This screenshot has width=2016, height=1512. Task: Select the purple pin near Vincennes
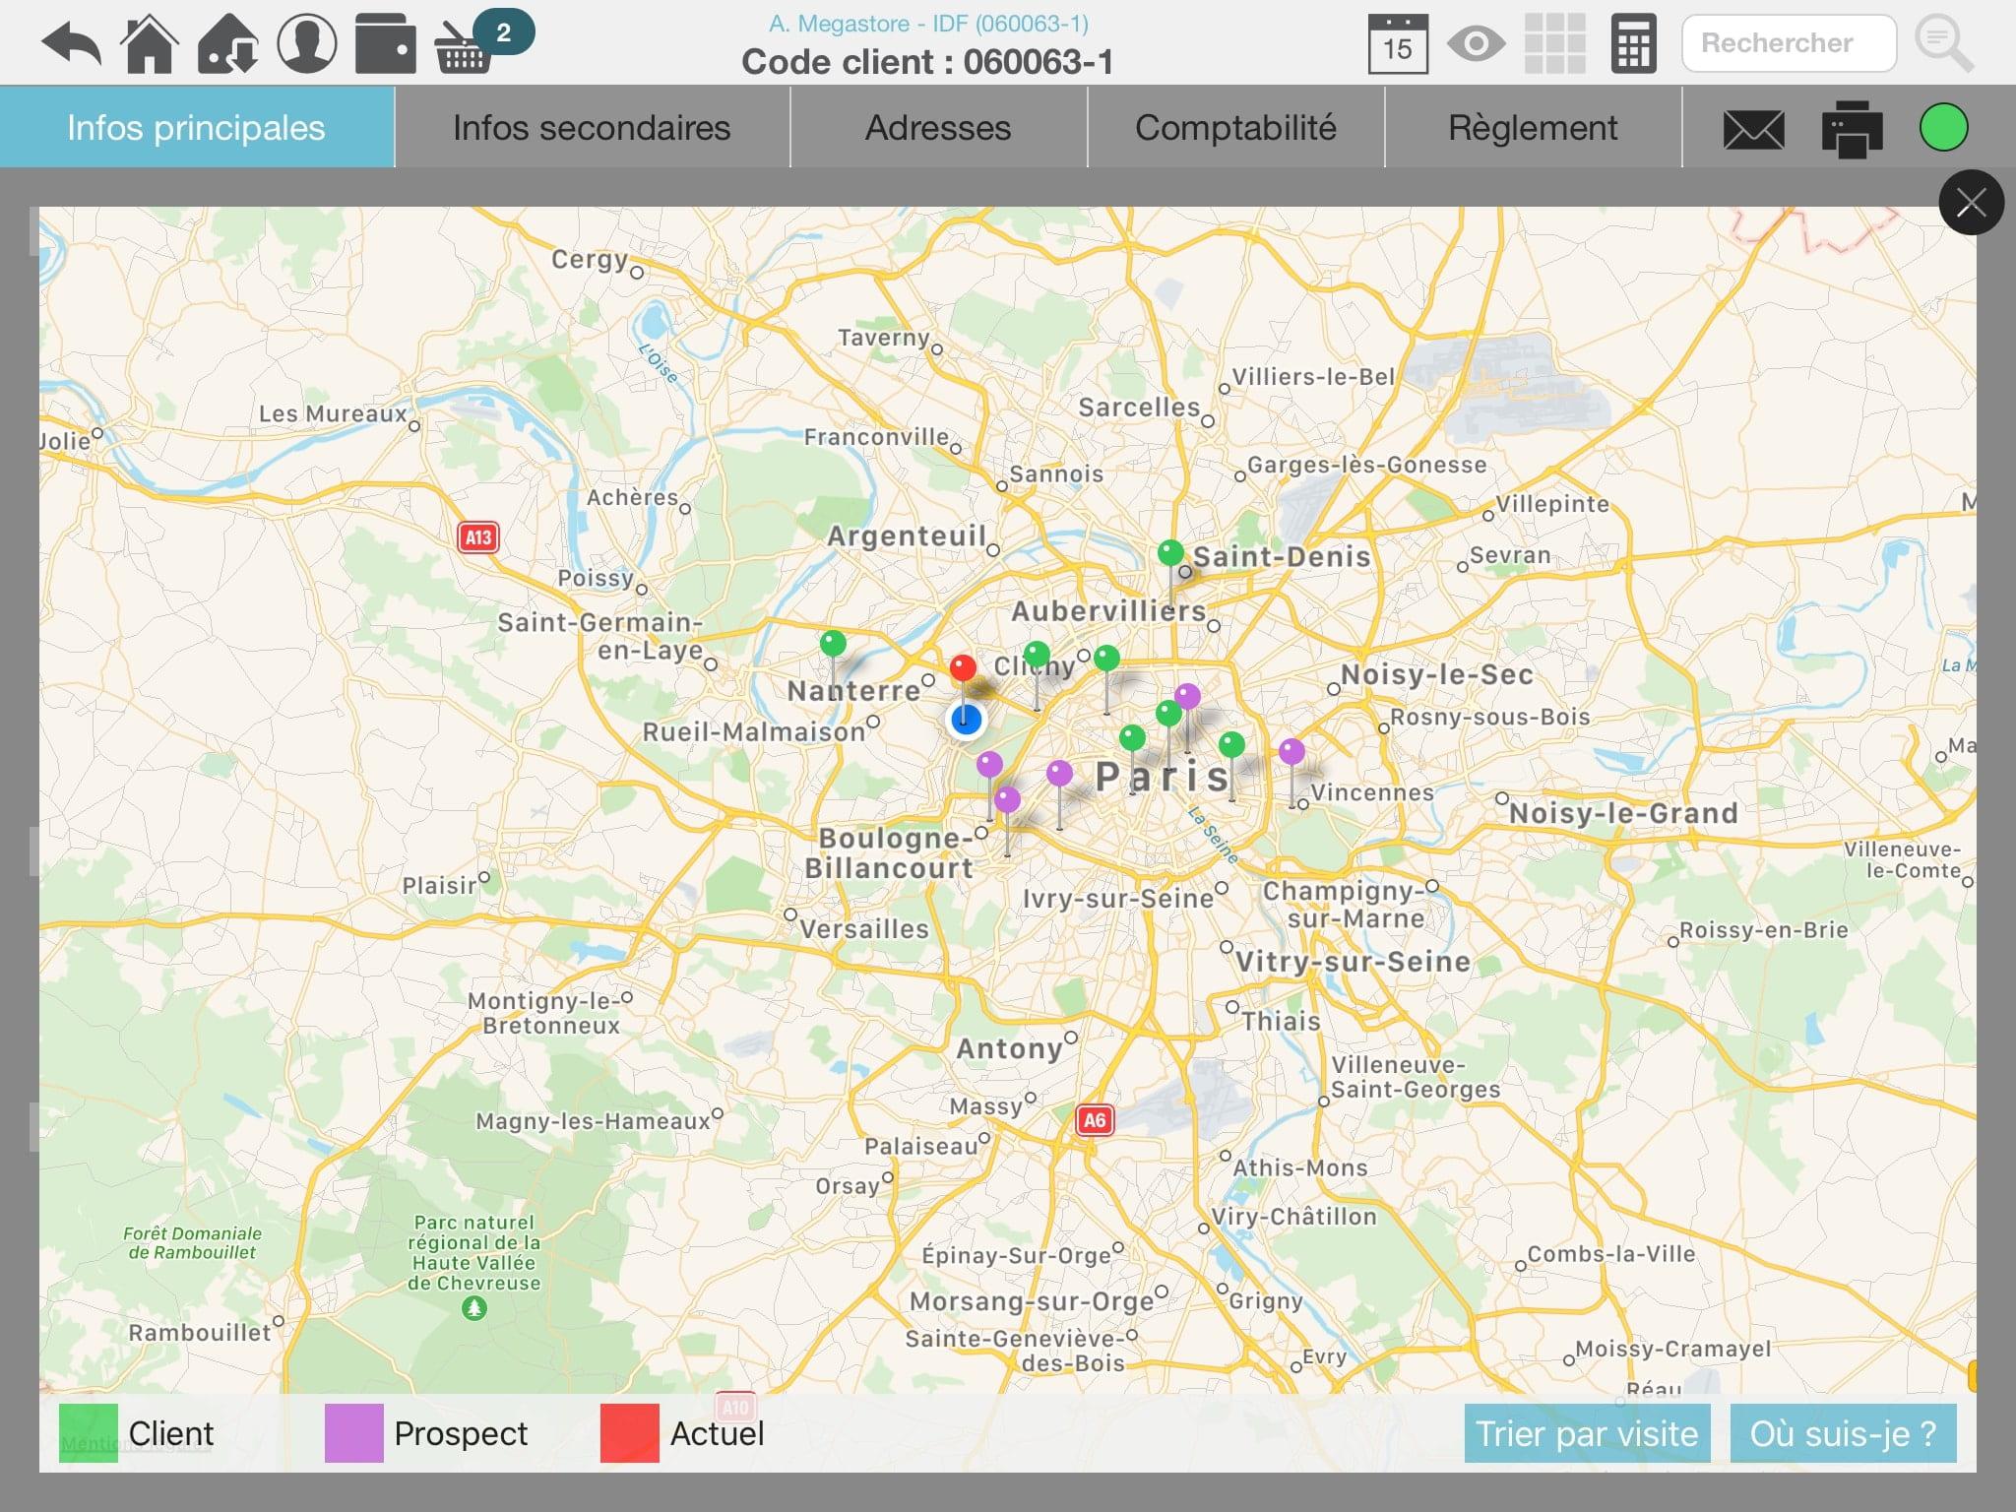[x=1291, y=753]
